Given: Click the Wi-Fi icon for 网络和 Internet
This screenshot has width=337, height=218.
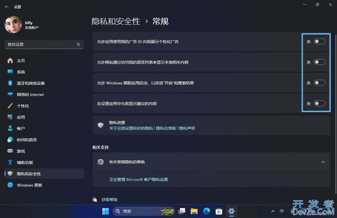Looking at the screenshot, I should tap(10, 95).
